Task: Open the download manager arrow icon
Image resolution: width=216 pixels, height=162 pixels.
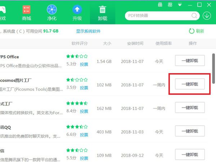Action: click(x=207, y=16)
